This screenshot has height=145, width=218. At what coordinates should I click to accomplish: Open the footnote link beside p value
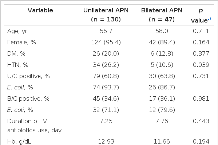point(210,19)
